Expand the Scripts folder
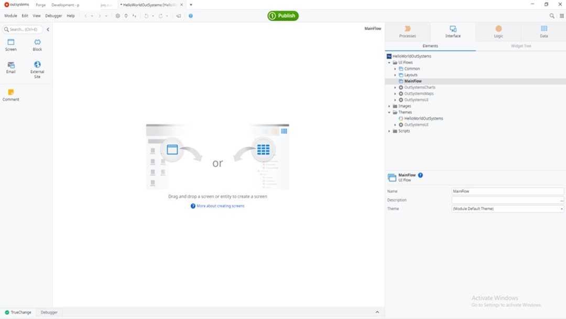 389,131
